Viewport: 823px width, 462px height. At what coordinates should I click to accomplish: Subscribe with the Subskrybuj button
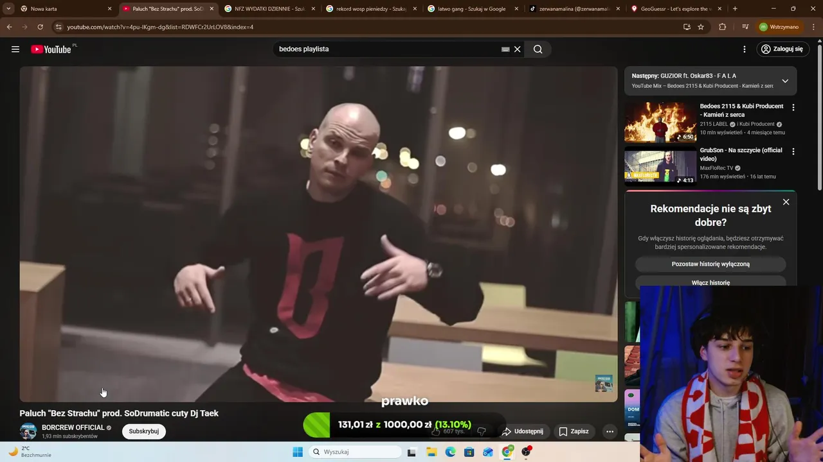pyautogui.click(x=144, y=431)
